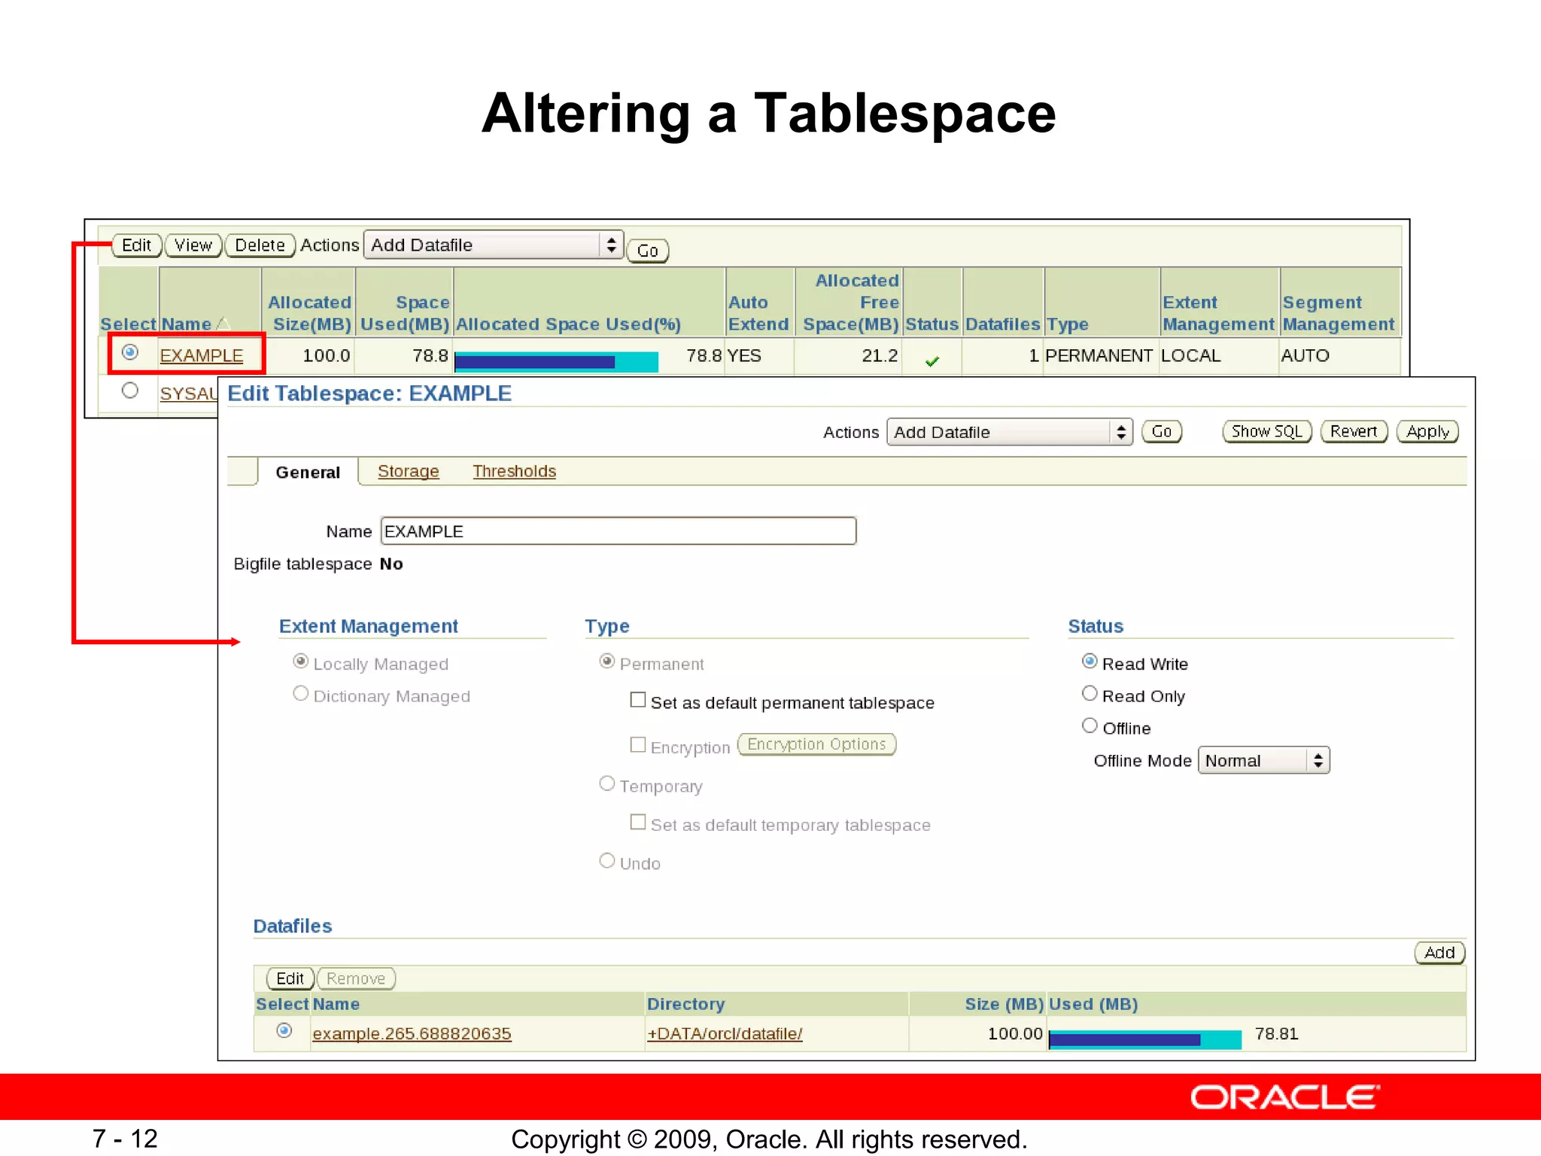Click the Auto Extend column header
The image size is (1541, 1156).
[758, 313]
